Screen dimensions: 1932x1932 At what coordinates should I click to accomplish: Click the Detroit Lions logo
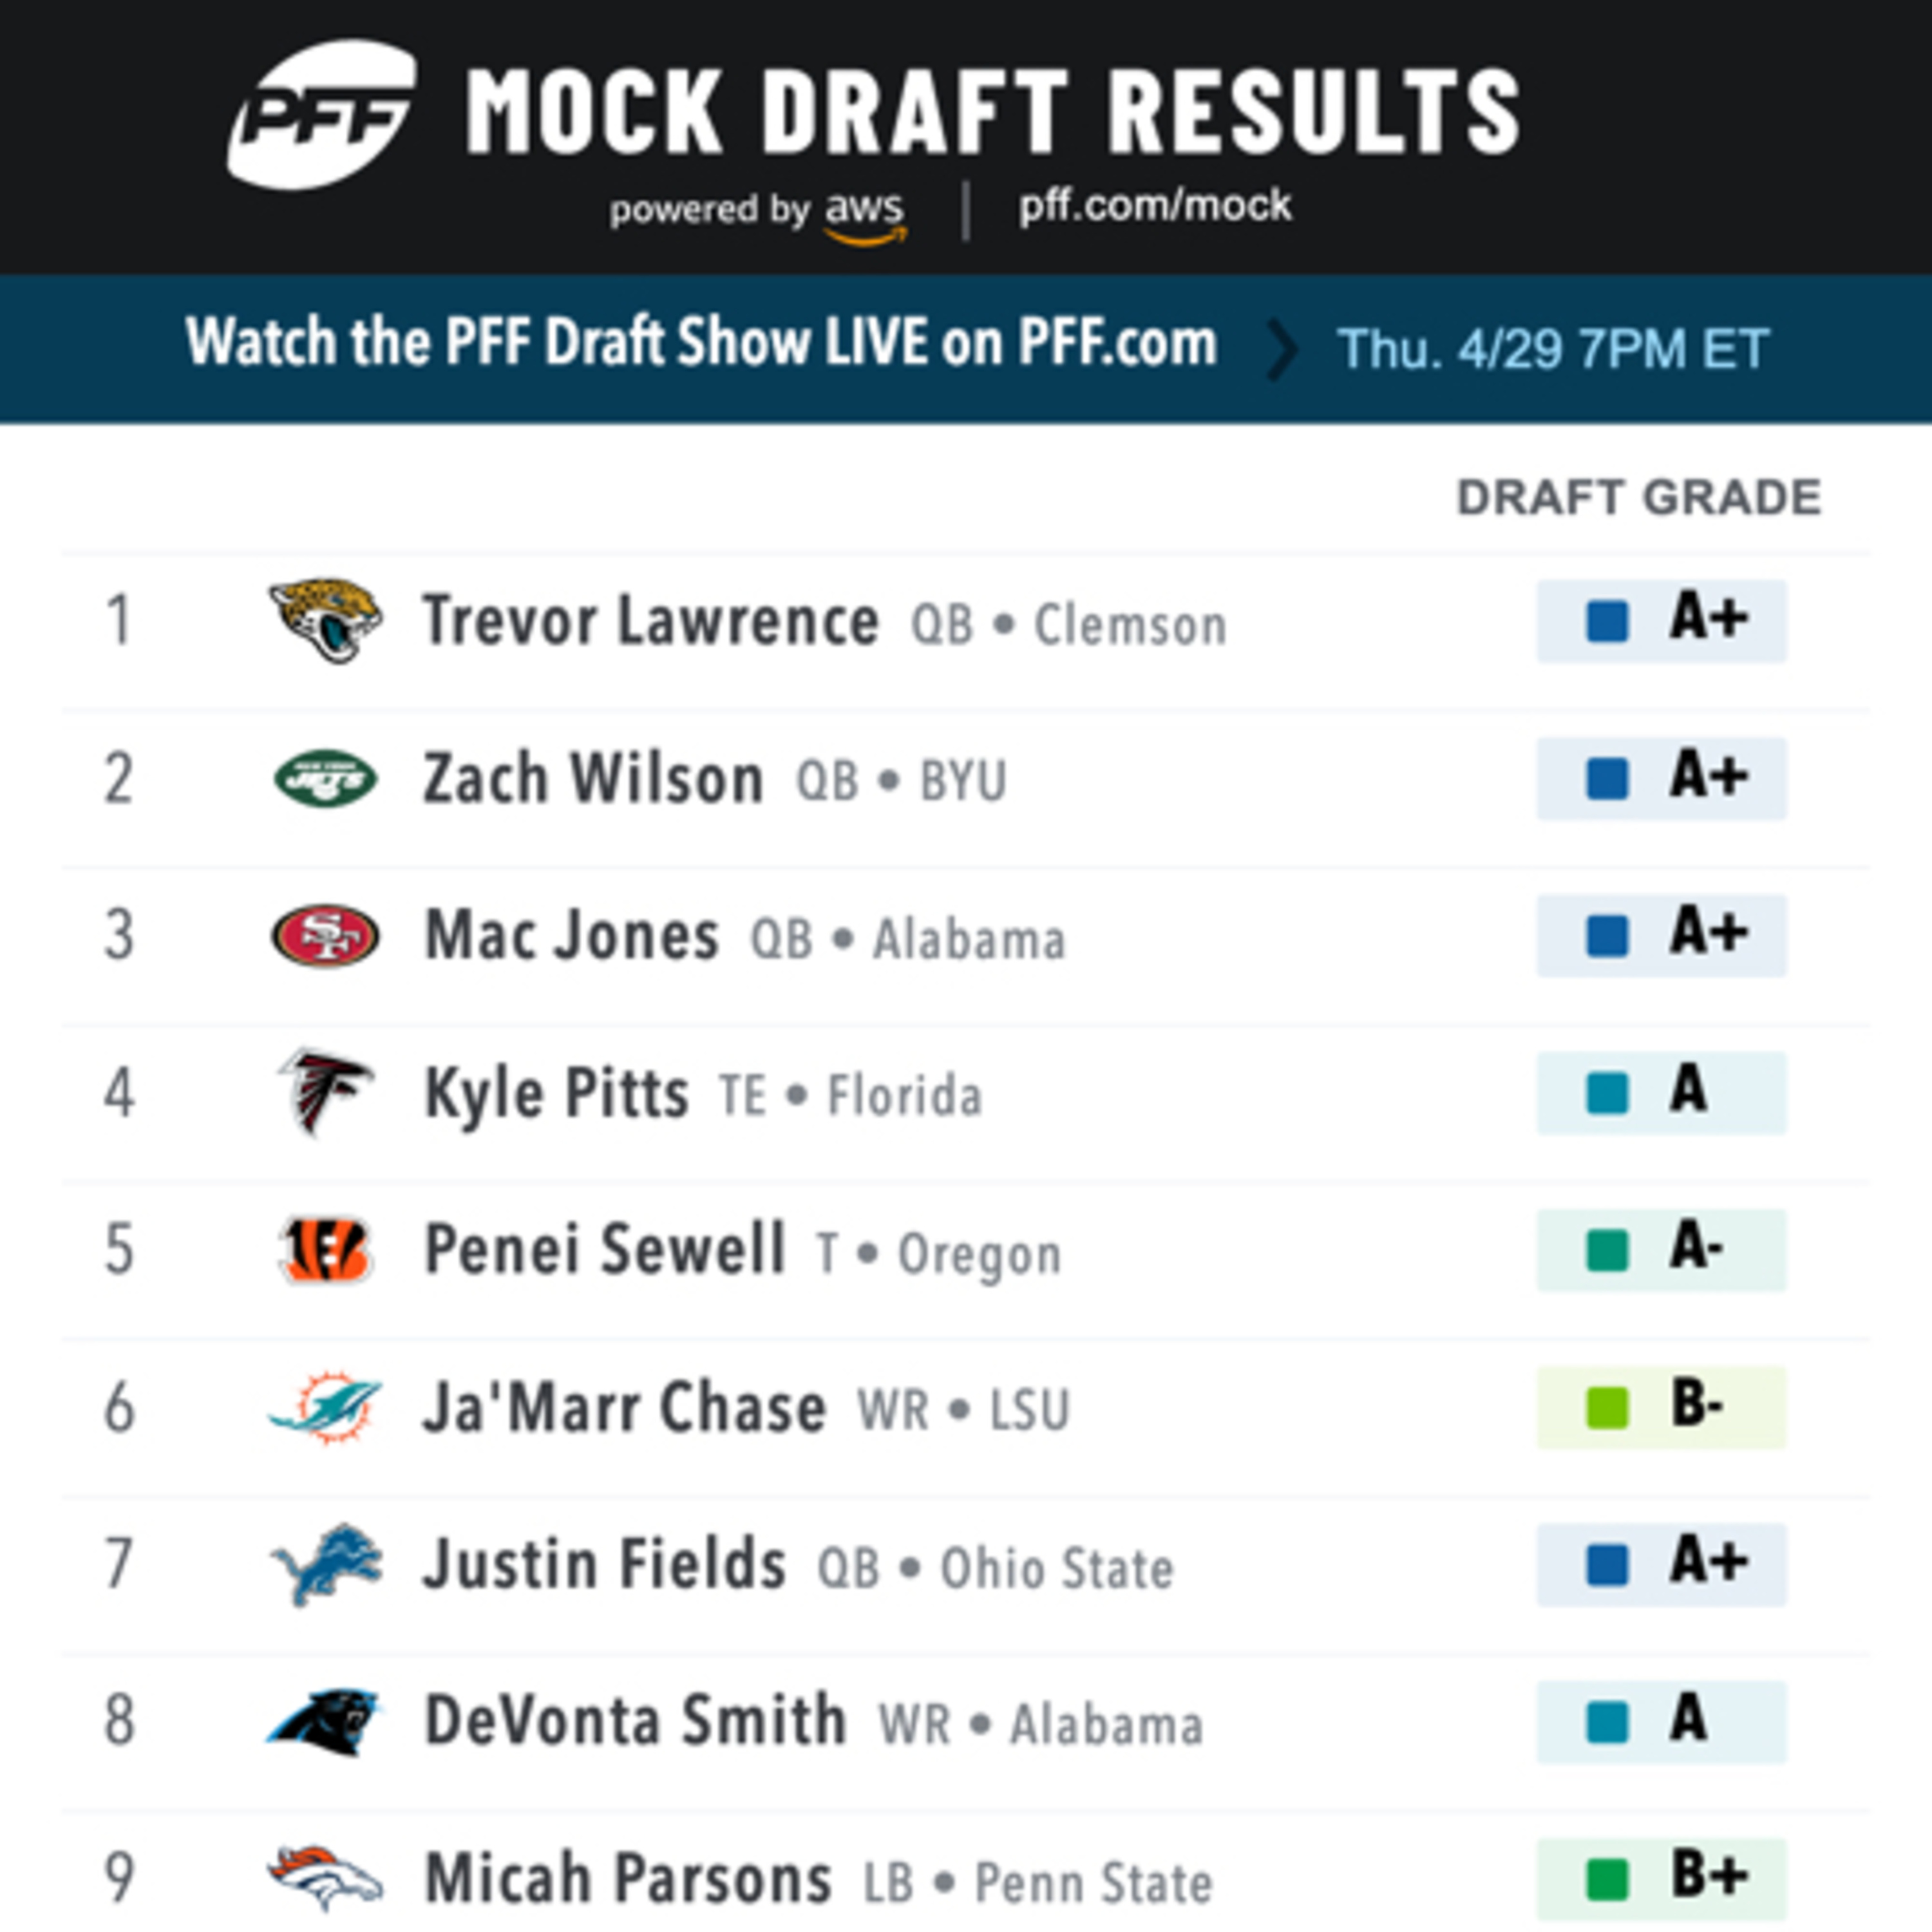click(x=325, y=1565)
